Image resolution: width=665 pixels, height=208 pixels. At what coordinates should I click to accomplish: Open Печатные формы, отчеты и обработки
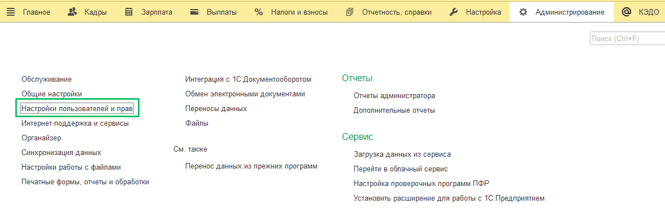pos(85,182)
